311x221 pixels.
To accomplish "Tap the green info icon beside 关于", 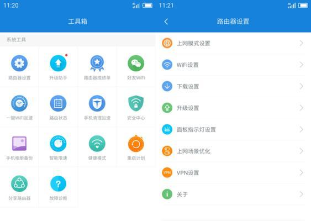I will pyautogui.click(x=167, y=194).
